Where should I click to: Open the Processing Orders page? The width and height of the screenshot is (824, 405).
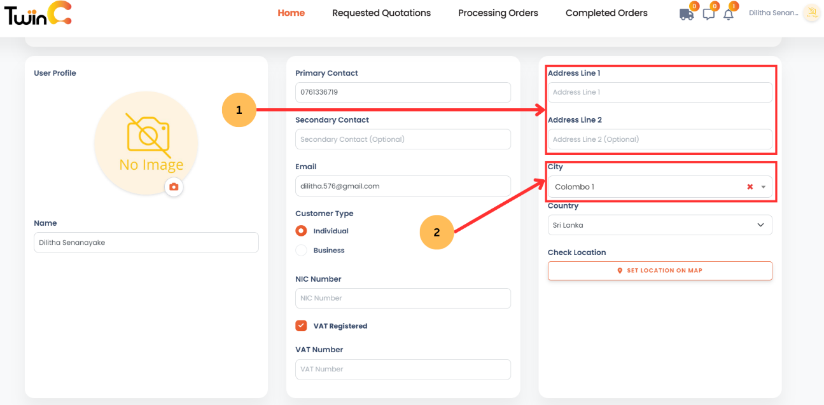click(x=498, y=13)
